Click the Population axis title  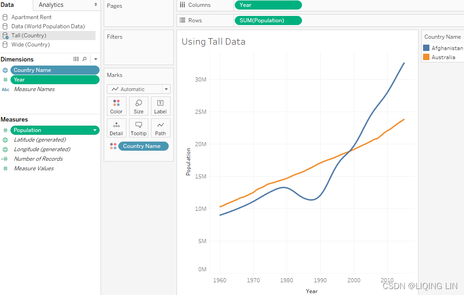188,162
